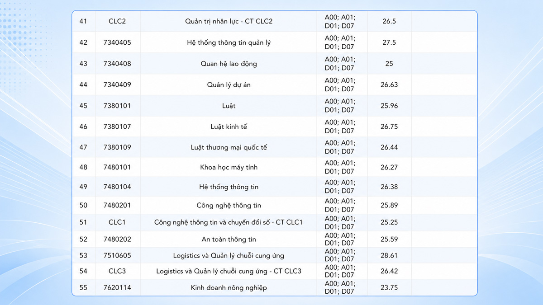
Task: Click the code "CLC1"
Action: (x=117, y=222)
